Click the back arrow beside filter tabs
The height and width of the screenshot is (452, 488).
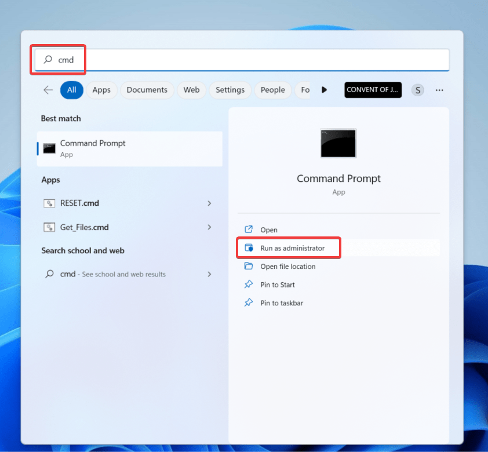pos(48,90)
